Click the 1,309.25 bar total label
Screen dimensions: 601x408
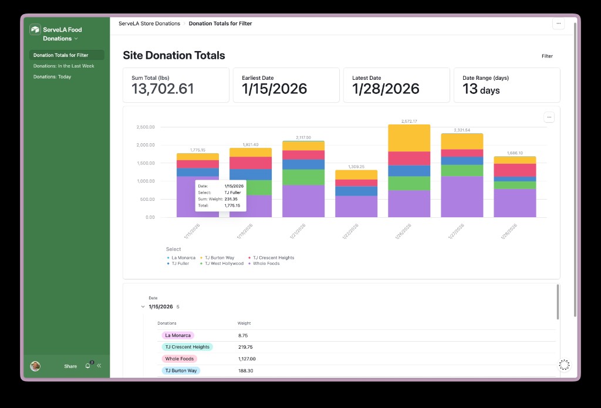[356, 167]
